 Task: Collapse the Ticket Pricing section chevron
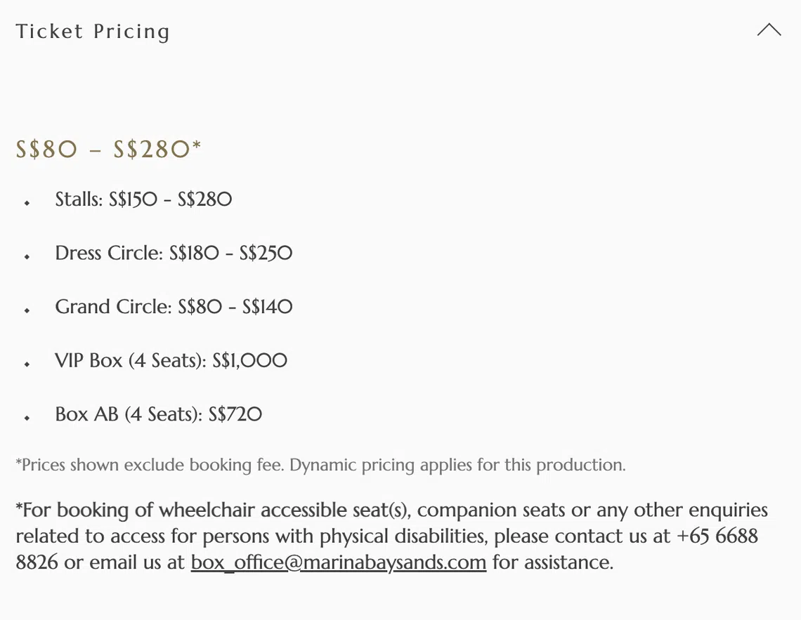pyautogui.click(x=769, y=30)
